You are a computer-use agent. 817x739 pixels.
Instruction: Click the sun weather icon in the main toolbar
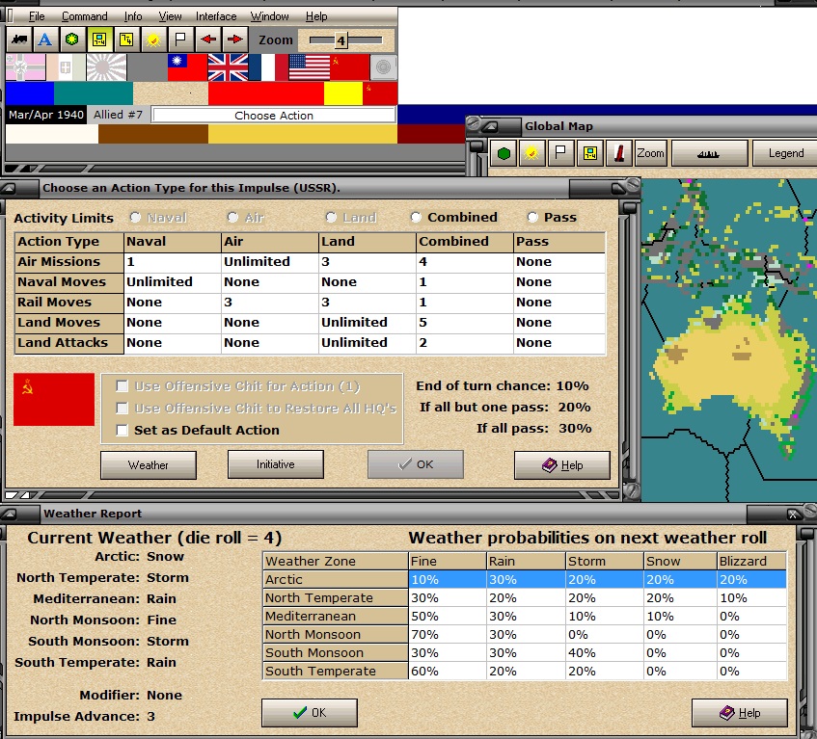(153, 40)
